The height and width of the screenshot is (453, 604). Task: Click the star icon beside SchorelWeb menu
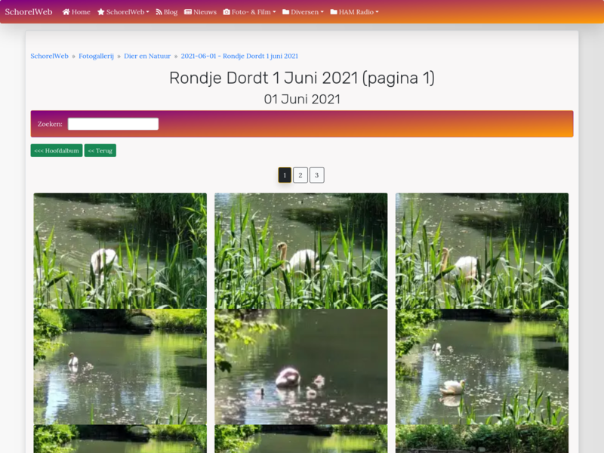(x=101, y=12)
